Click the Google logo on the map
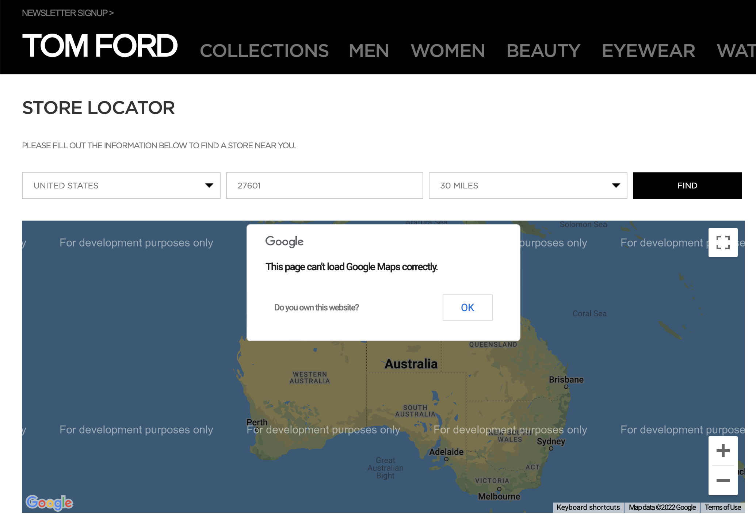The width and height of the screenshot is (756, 523). [x=49, y=503]
